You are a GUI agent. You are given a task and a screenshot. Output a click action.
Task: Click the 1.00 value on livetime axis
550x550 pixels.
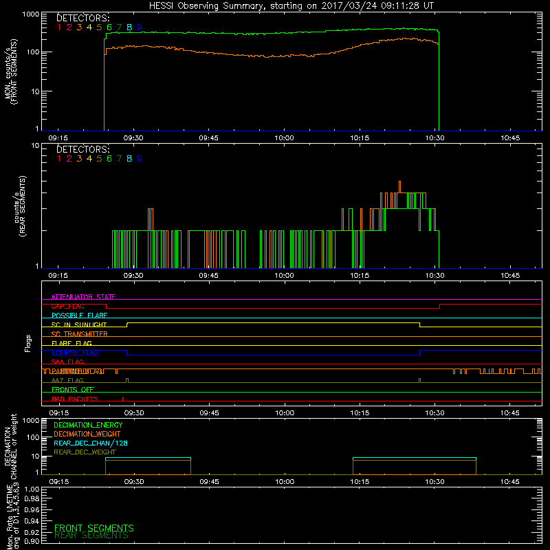coord(32,489)
